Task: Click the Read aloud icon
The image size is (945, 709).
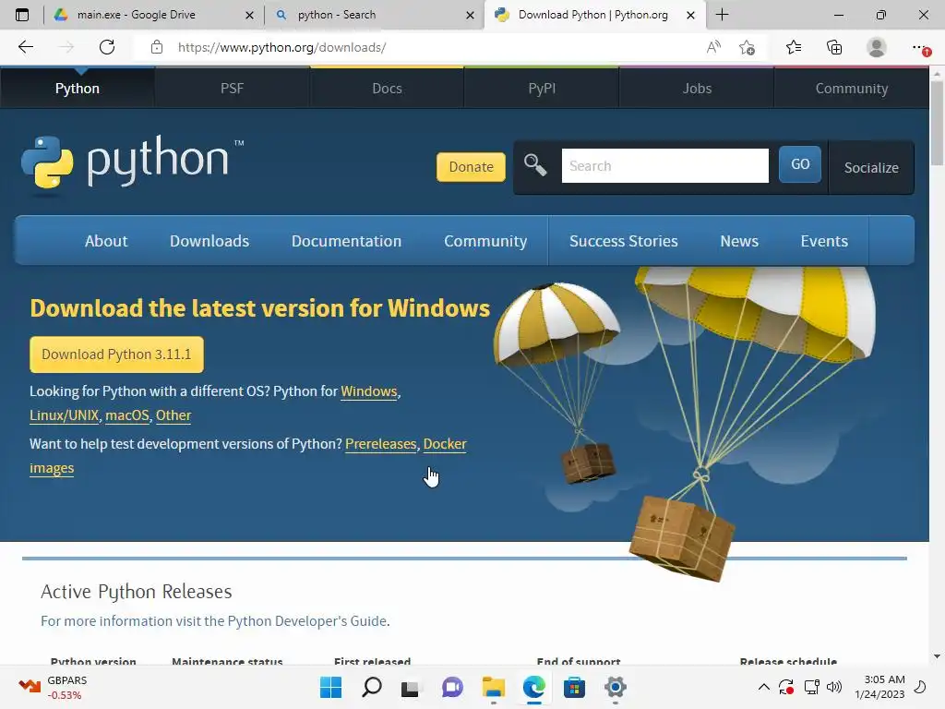Action: [713, 47]
